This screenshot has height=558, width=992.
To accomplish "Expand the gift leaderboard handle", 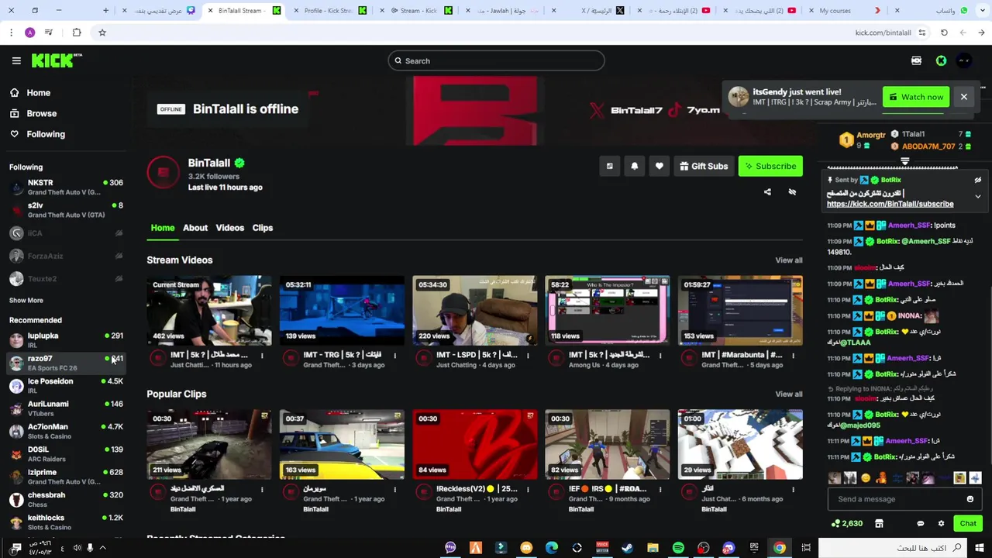I will pos(904,161).
